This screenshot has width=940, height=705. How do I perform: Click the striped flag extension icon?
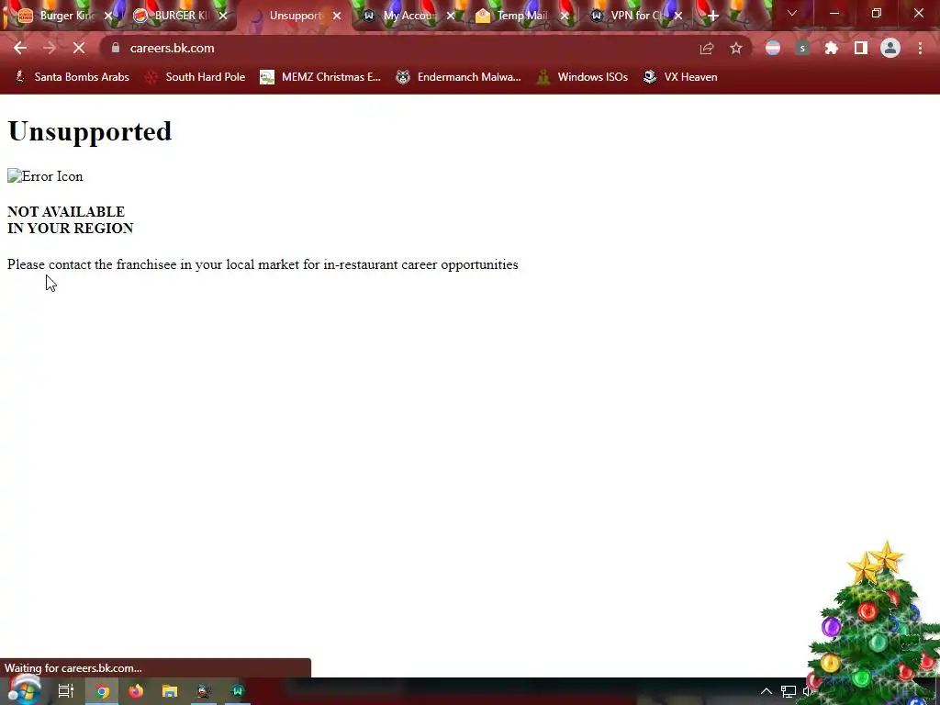pos(773,48)
